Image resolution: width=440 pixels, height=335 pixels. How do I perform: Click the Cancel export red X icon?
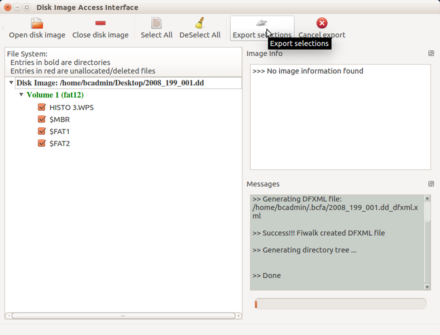(x=322, y=23)
